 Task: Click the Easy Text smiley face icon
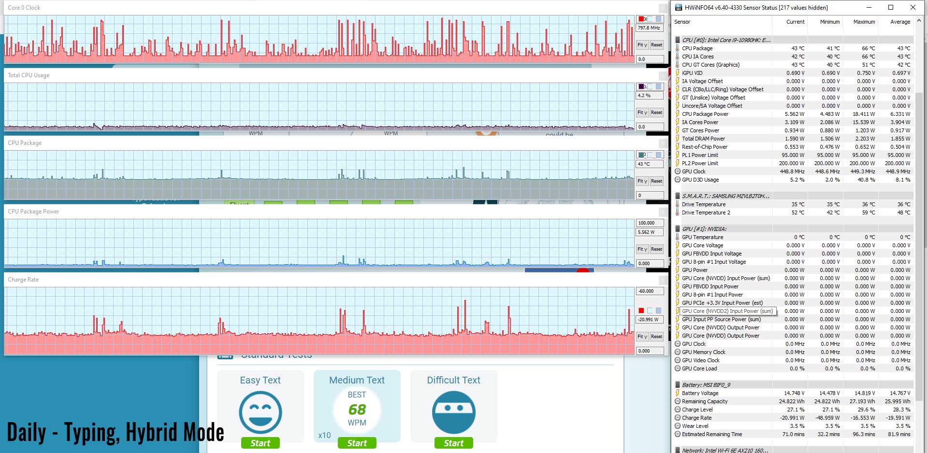(260, 412)
